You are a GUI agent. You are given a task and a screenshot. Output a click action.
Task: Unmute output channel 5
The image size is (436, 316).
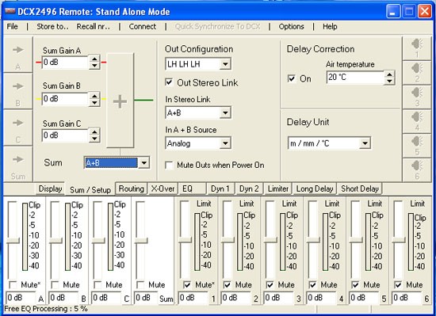coord(355,284)
